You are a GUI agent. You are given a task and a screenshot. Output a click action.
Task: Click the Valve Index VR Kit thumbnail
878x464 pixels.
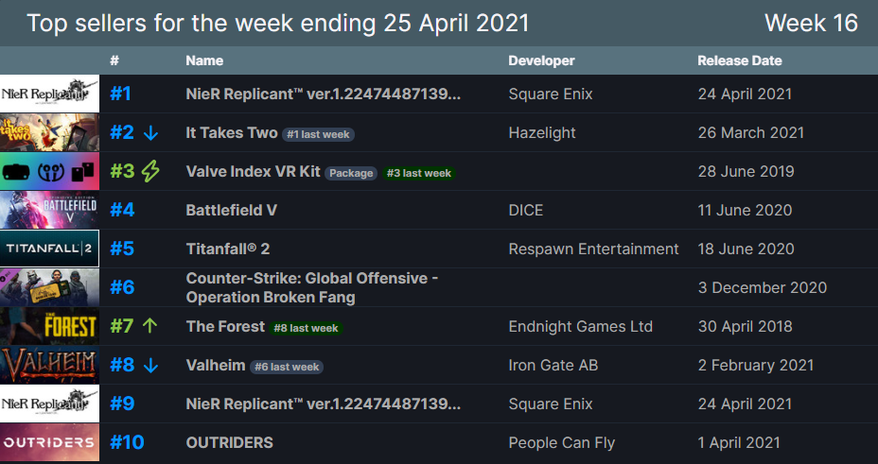point(49,172)
